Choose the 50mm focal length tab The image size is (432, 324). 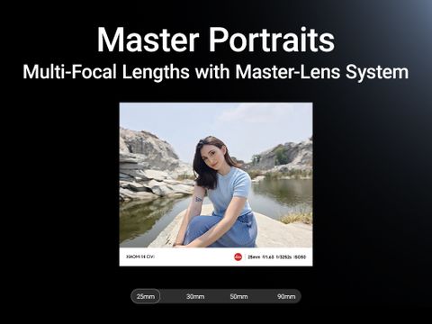(238, 296)
